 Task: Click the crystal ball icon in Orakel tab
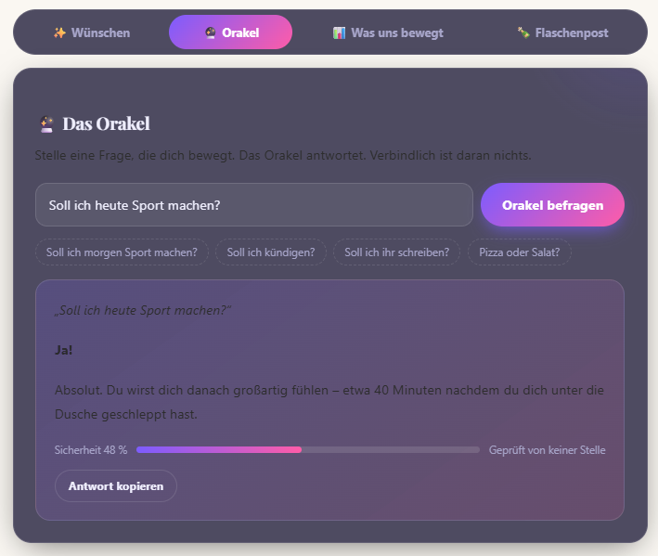[211, 32]
